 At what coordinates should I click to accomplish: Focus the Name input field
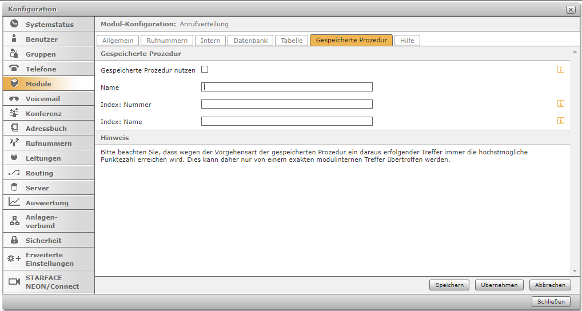coord(287,87)
